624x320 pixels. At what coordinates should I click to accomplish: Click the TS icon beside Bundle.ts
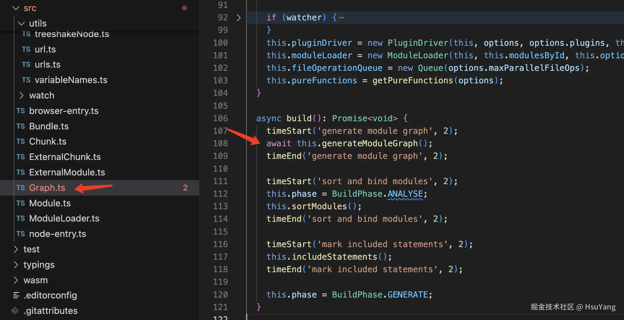pos(21,126)
